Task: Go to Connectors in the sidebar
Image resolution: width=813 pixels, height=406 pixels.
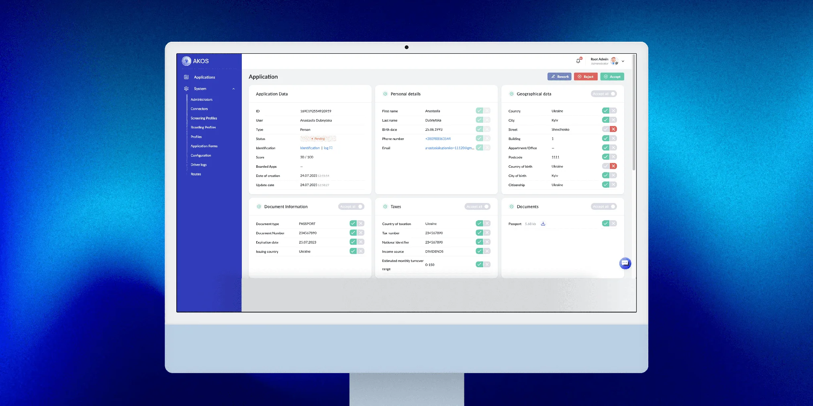Action: coord(199,109)
